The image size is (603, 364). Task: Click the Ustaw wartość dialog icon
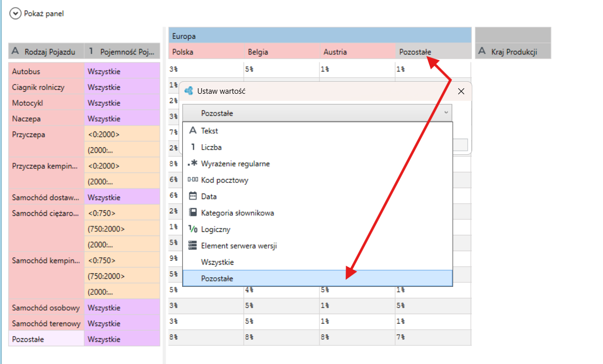189,91
